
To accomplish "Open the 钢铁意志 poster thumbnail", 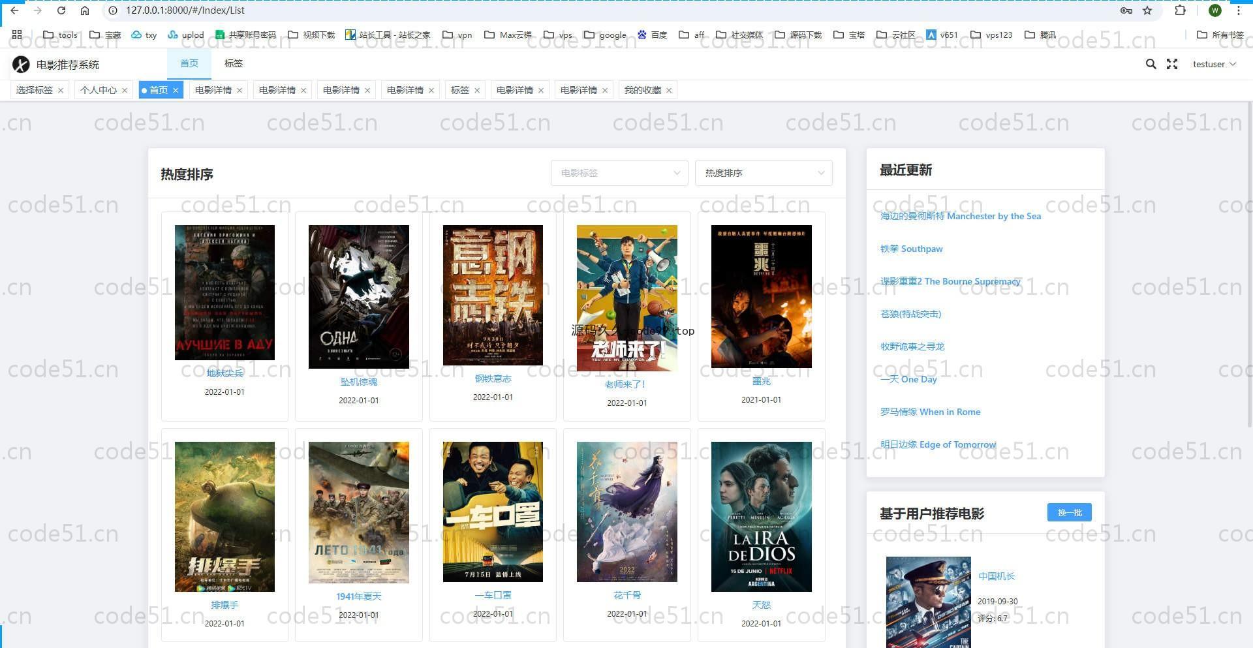I will click(x=493, y=295).
